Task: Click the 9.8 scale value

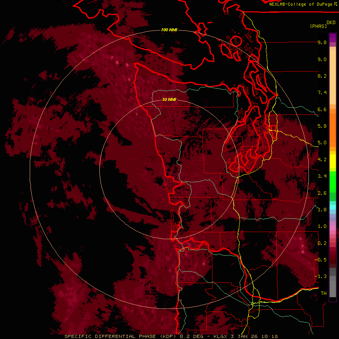Action: coord(322,42)
